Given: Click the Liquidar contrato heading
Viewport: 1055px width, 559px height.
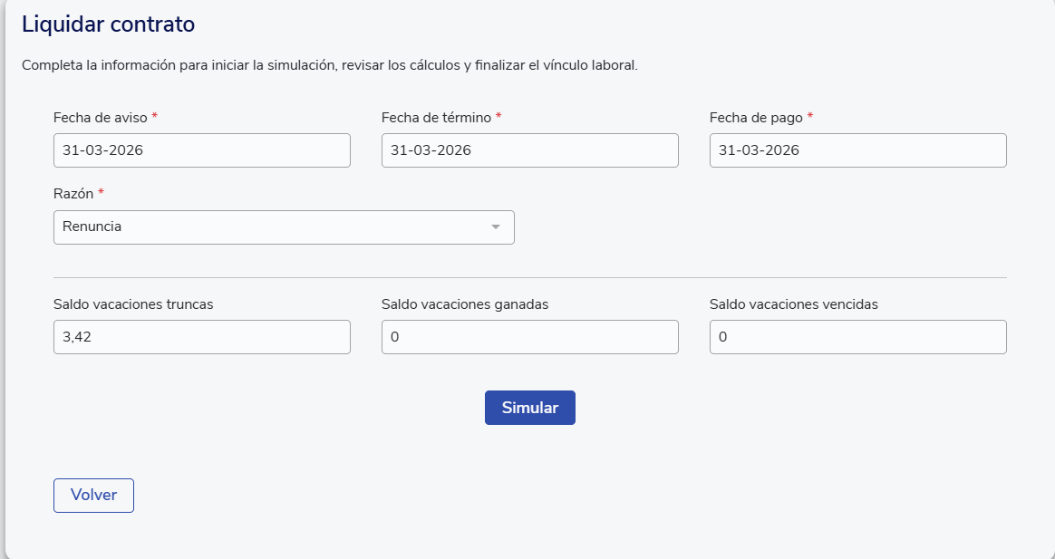Looking at the screenshot, I should click(108, 24).
